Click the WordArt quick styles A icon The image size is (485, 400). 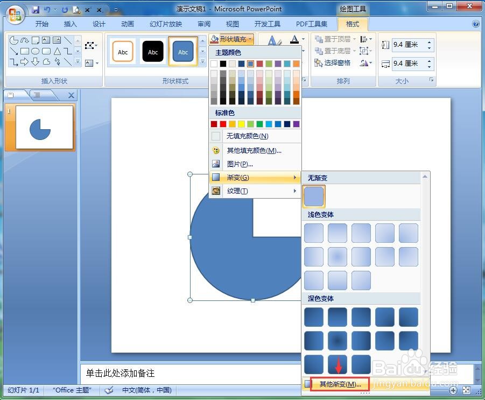274,40
